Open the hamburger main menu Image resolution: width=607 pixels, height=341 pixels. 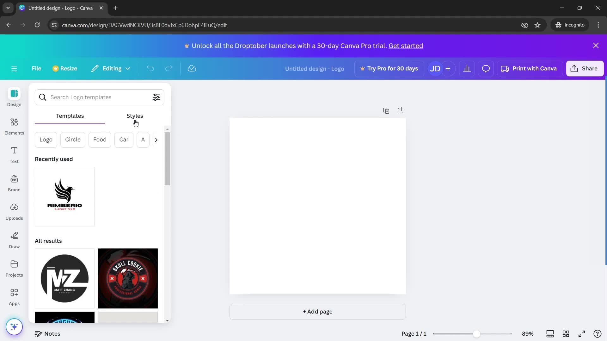tap(14, 69)
